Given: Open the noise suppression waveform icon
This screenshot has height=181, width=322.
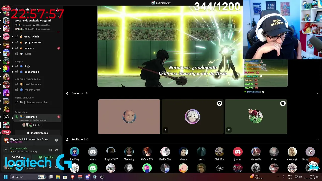Looking at the screenshot, I should click(x=51, y=150).
